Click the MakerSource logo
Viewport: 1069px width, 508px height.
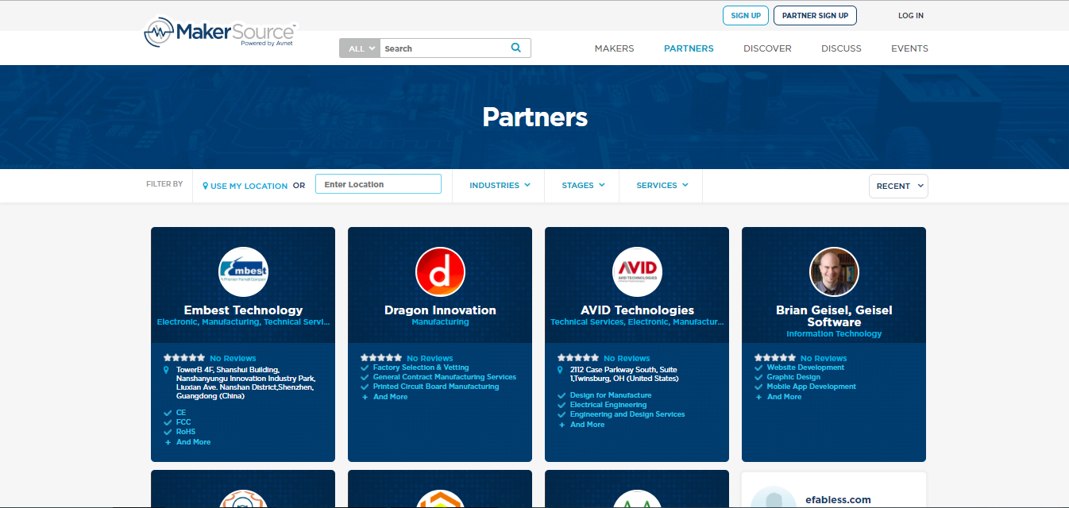[220, 33]
